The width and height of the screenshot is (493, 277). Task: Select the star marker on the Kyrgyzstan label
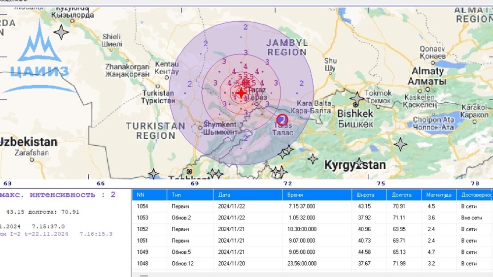click(x=359, y=163)
